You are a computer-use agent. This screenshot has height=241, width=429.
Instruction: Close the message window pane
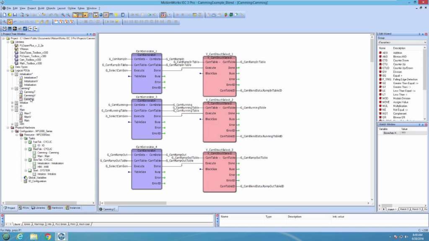[2, 215]
